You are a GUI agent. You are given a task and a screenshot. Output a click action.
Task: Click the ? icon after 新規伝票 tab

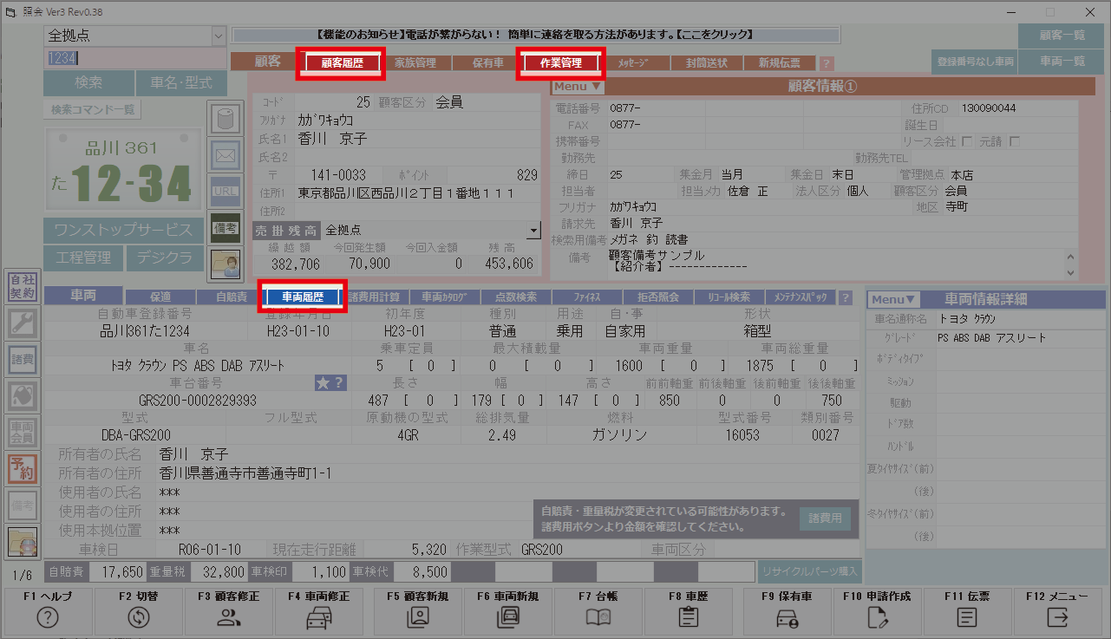tap(826, 63)
